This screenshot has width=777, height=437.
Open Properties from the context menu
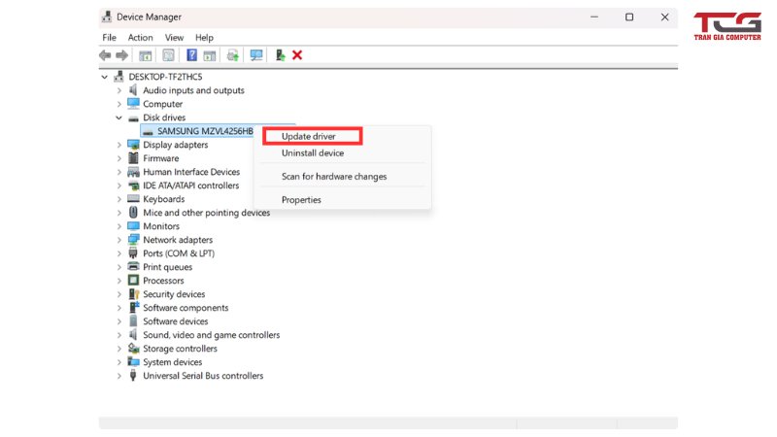tap(301, 200)
